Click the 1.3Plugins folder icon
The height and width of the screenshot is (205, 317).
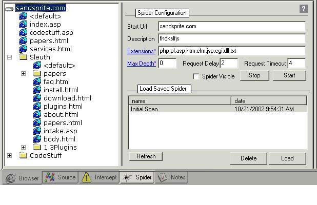(37, 148)
